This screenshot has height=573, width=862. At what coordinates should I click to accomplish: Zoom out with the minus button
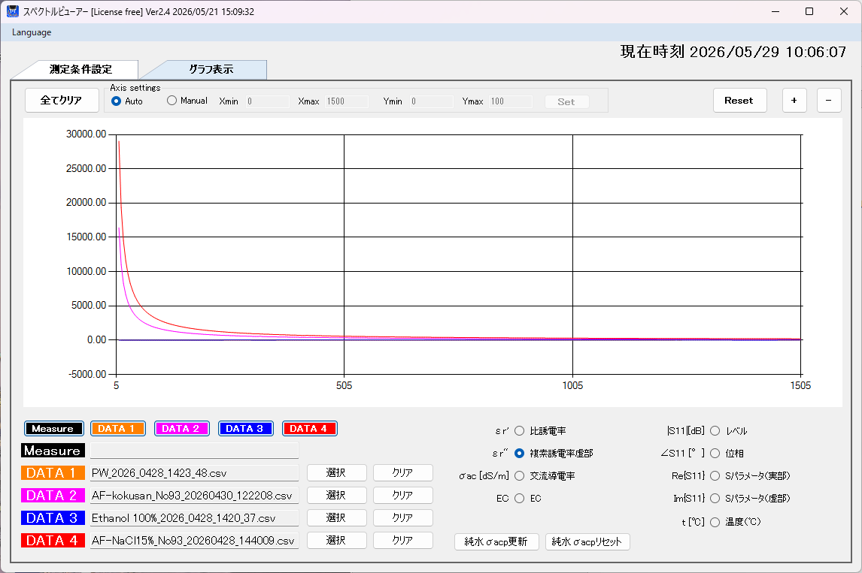829,101
